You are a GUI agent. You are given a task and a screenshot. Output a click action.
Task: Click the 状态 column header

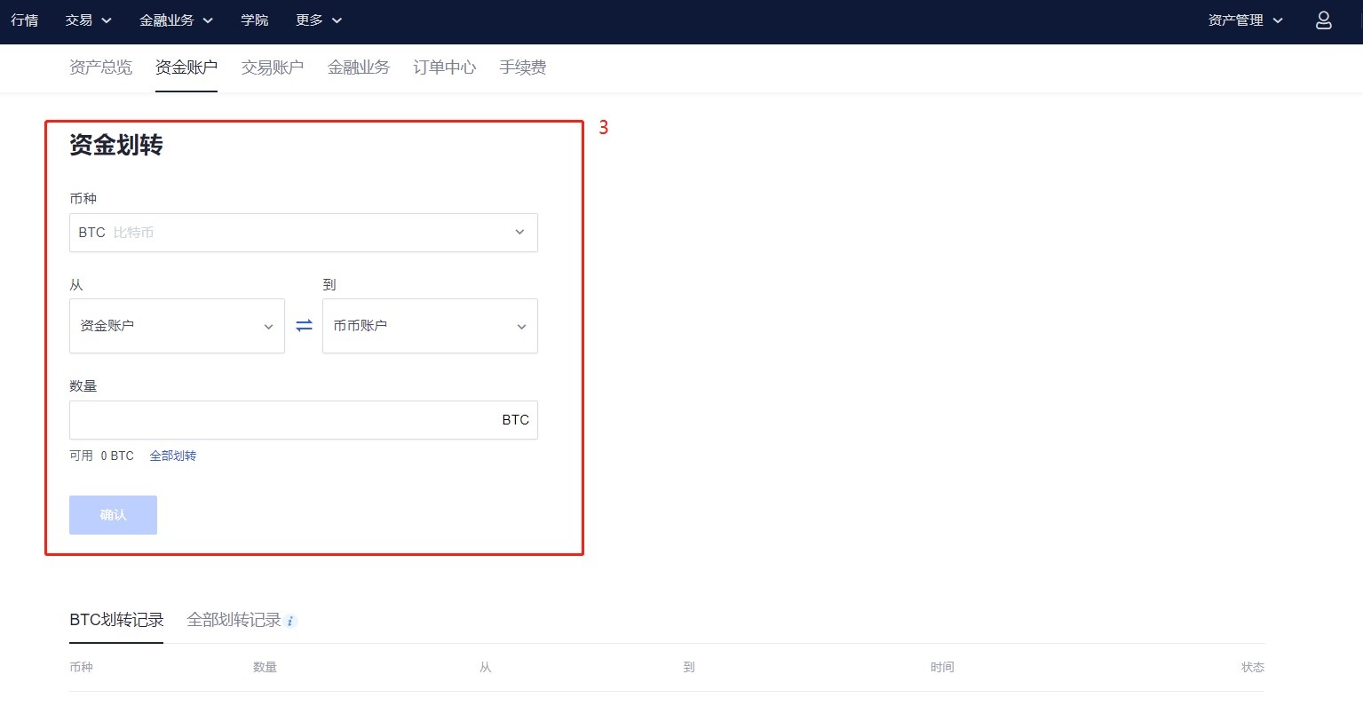(x=1253, y=667)
